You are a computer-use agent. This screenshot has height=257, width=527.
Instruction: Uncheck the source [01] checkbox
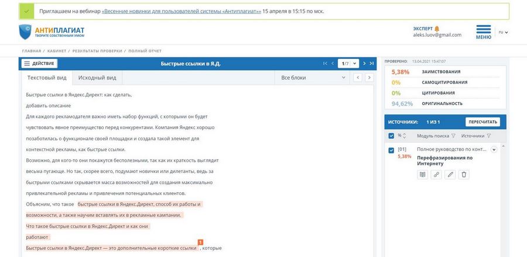[391, 151]
